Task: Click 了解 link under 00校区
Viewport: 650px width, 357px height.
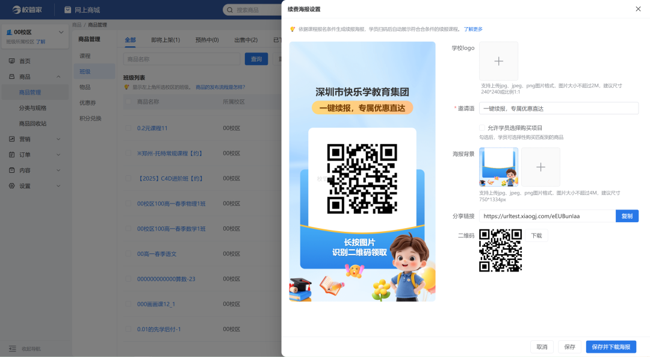Action: (41, 42)
